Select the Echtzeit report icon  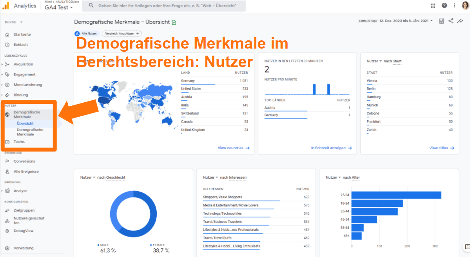click(7, 45)
